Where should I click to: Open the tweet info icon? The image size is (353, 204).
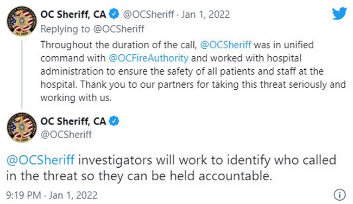[x=339, y=195]
